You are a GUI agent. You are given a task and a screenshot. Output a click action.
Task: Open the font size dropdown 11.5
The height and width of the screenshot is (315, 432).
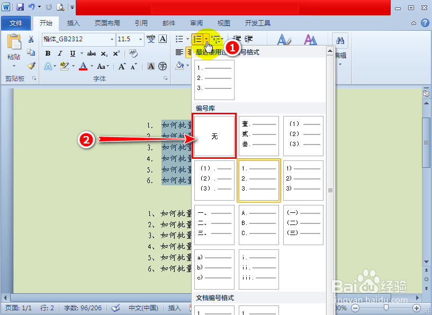(140, 39)
